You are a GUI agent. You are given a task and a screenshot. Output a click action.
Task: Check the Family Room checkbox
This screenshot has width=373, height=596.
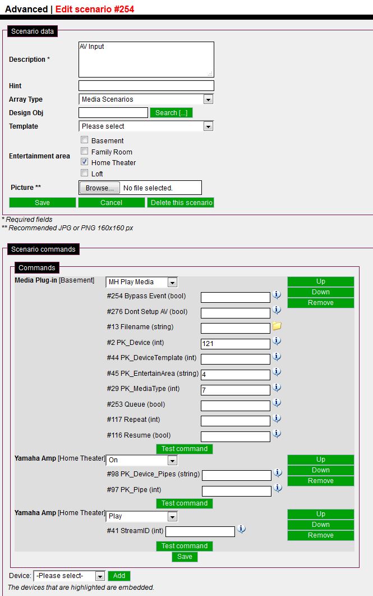click(85, 151)
